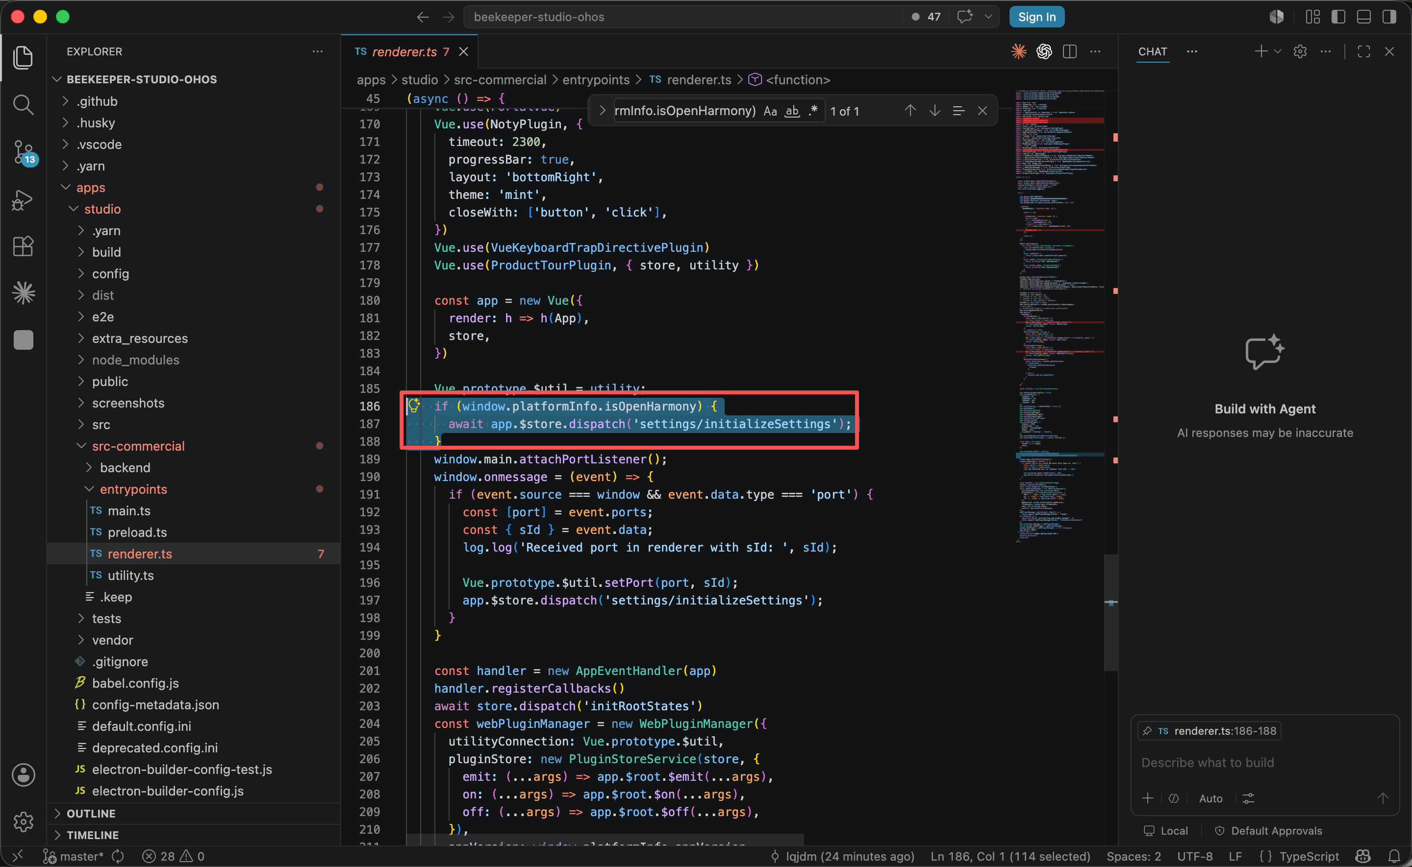Screen dimensions: 1412x867
Task: Go forward with the navigation arrow
Action: [449, 17]
